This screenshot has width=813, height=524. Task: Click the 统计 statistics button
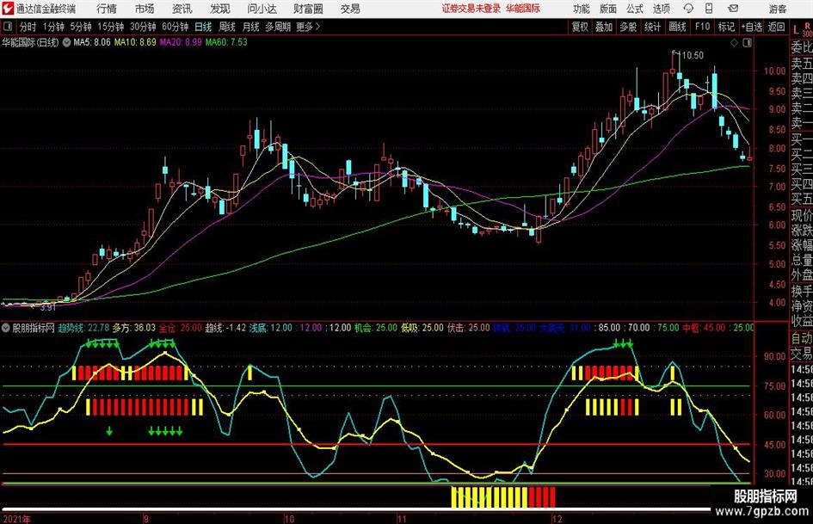(652, 27)
